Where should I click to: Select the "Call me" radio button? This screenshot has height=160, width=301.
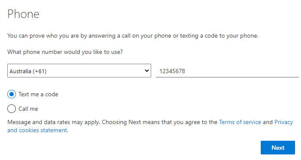[x=12, y=109]
